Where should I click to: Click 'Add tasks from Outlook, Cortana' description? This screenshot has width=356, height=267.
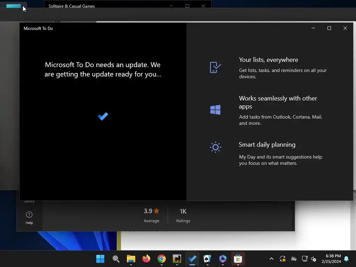(x=281, y=120)
